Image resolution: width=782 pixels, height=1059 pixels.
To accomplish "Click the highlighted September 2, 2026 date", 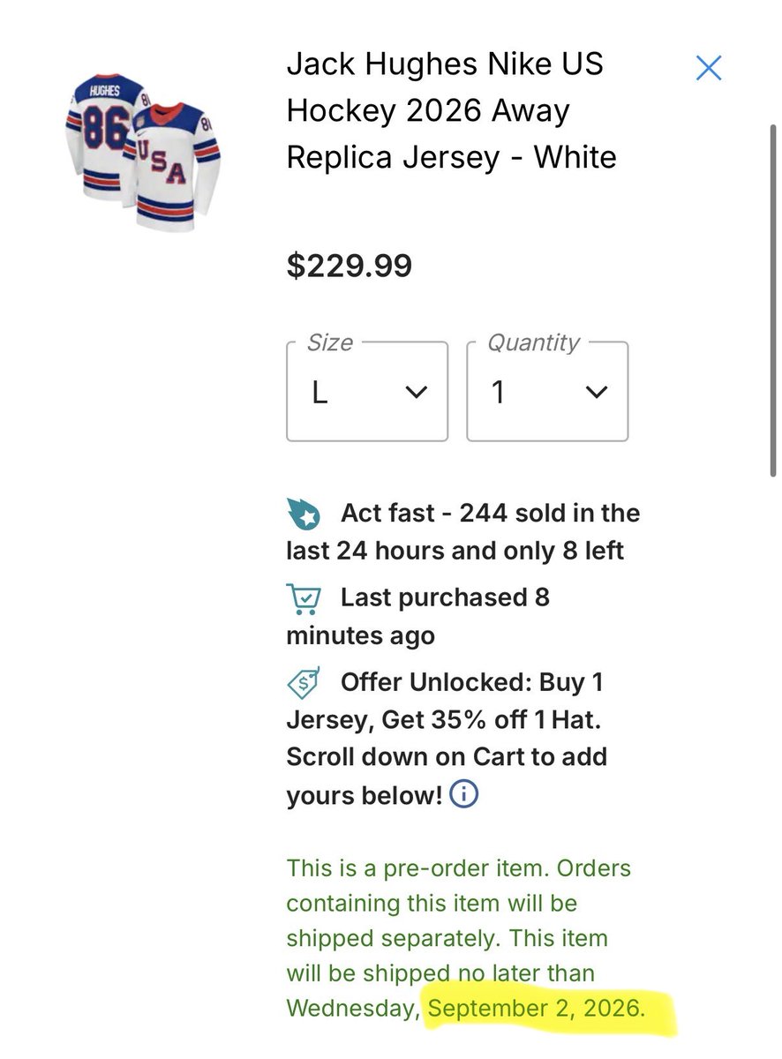I will (x=537, y=1007).
